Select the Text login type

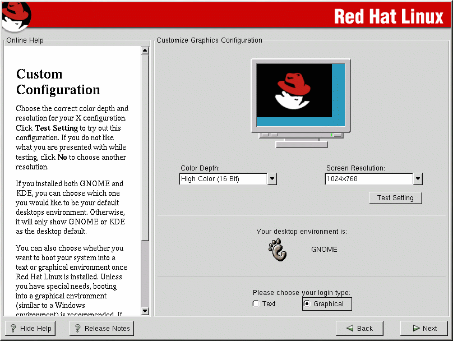tap(256, 304)
